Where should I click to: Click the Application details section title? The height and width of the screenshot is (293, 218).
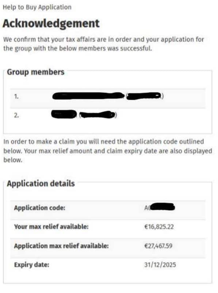[x=41, y=183]
